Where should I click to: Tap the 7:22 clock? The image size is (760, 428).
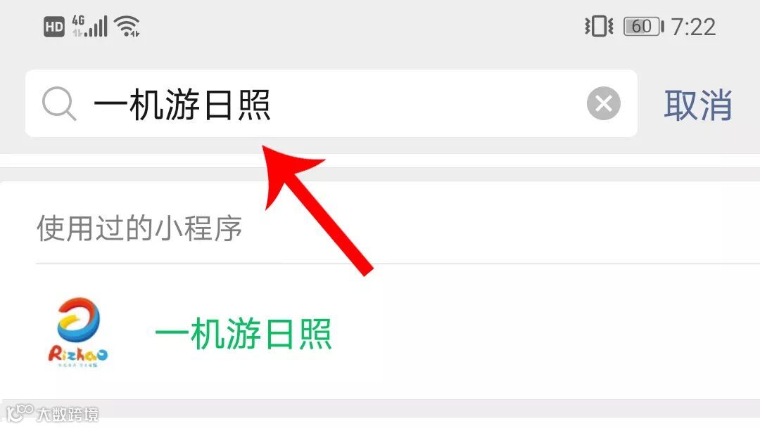[694, 27]
